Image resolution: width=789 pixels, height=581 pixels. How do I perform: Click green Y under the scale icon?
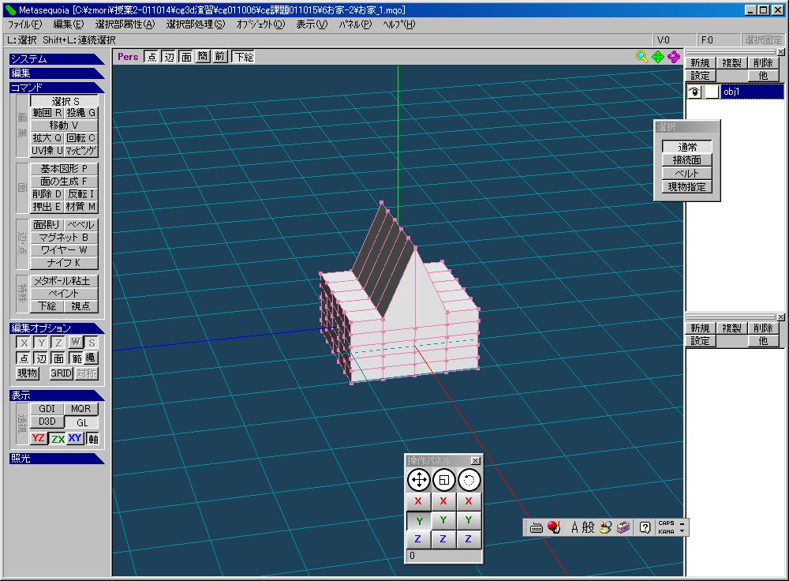pos(443,520)
